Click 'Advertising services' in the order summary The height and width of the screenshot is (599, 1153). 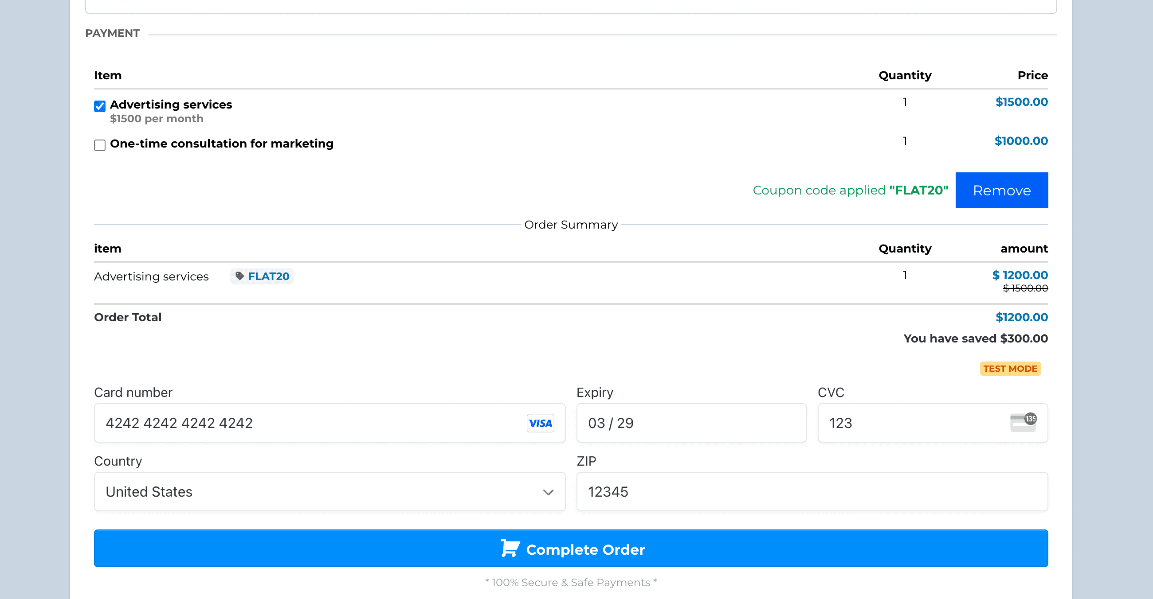[x=151, y=276]
